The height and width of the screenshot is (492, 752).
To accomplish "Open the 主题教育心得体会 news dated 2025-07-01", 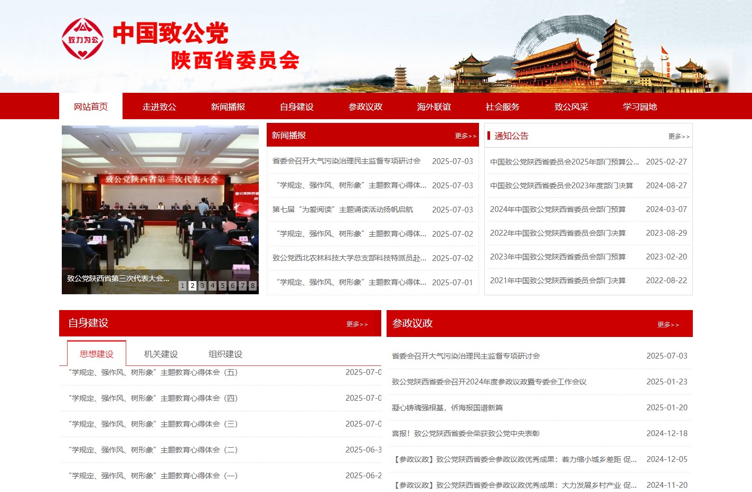I will [x=351, y=282].
